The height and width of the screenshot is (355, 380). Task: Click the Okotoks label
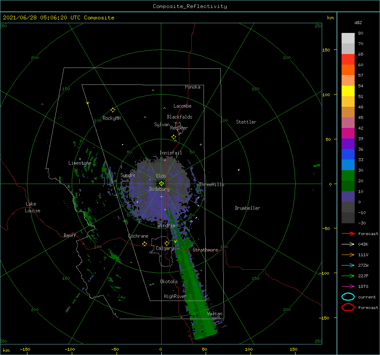pyautogui.click(x=169, y=282)
